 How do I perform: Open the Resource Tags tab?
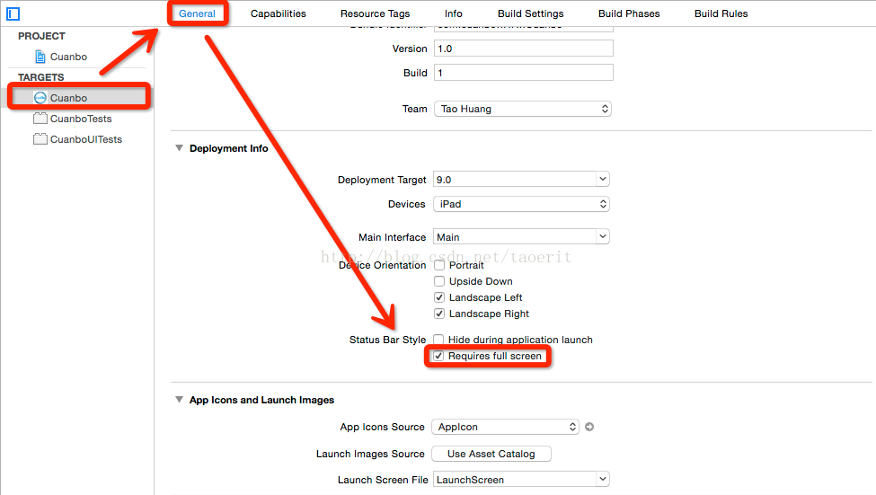coord(375,13)
